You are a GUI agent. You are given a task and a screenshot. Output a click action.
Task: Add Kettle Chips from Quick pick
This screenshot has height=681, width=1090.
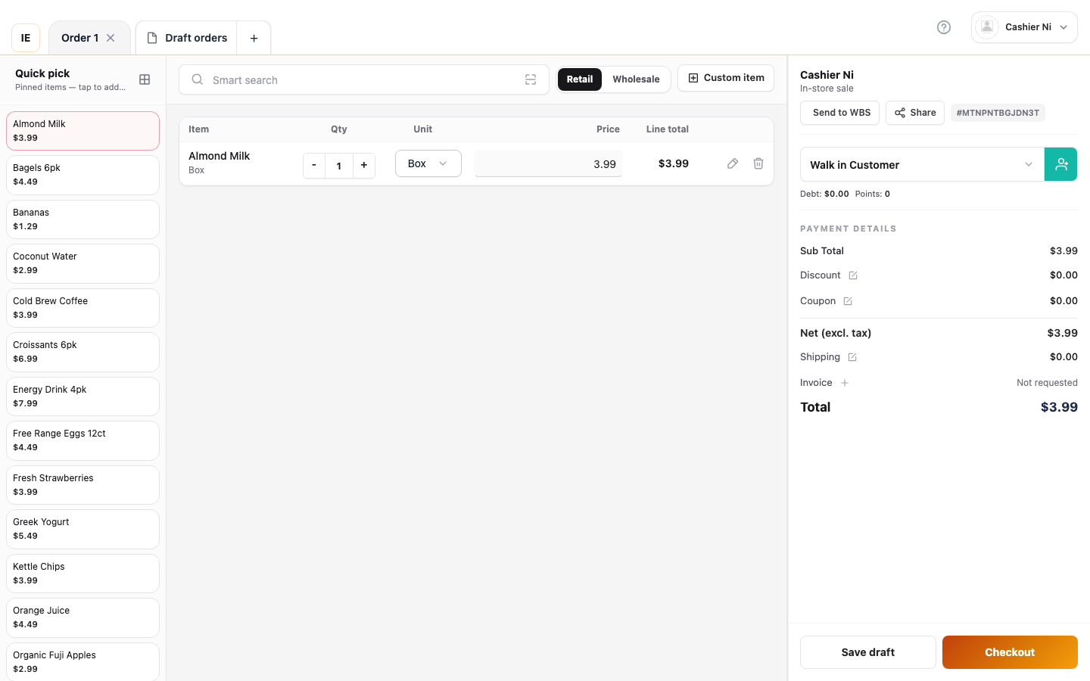point(83,574)
